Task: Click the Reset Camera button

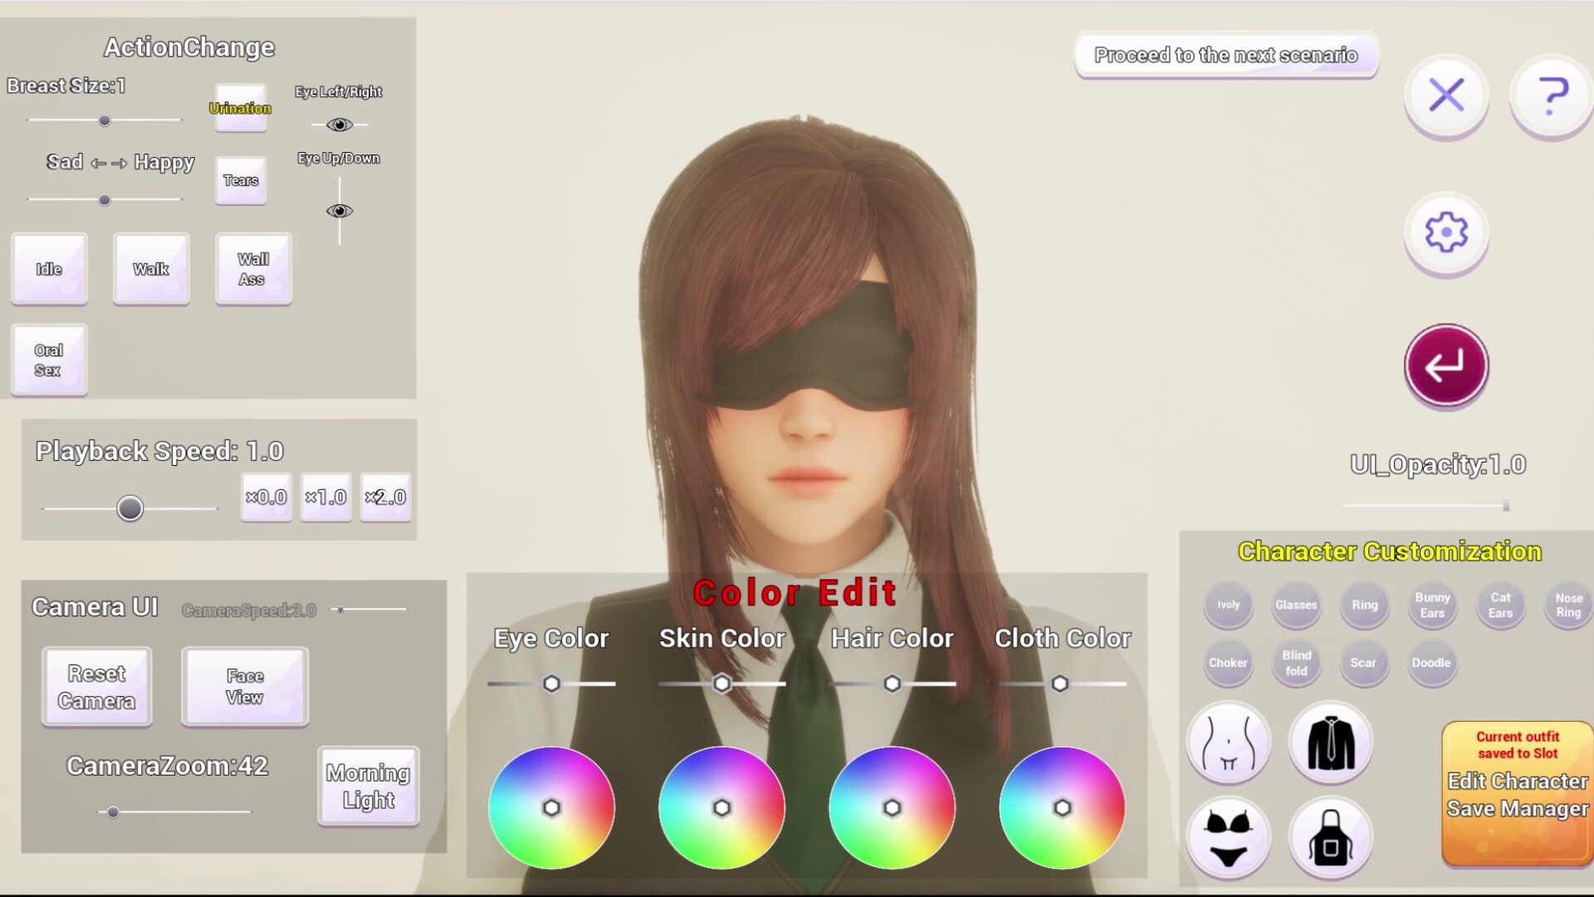Action: coord(96,687)
